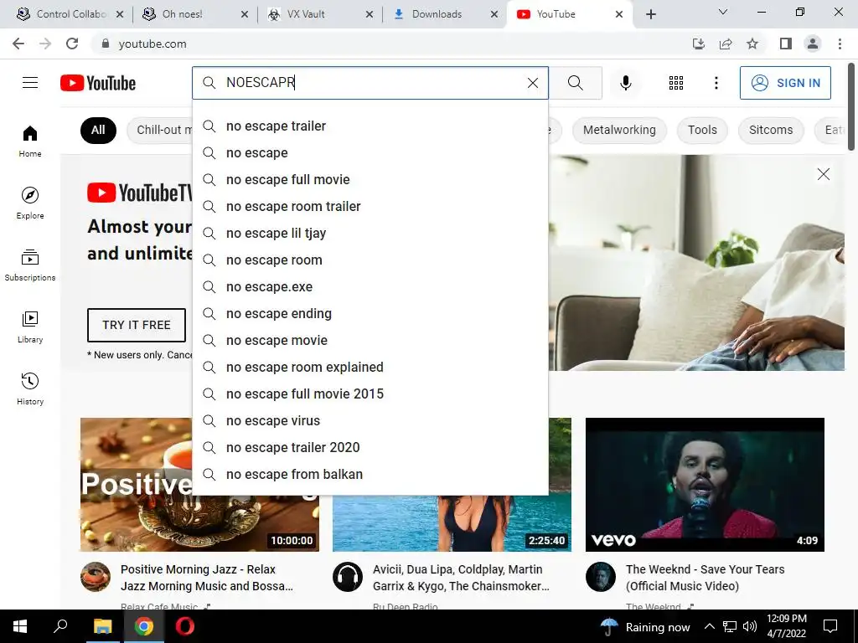Select the All filter chip

pyautogui.click(x=98, y=130)
